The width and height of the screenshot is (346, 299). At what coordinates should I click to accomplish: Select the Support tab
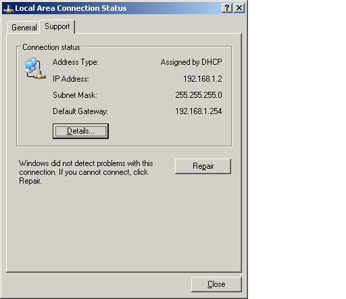tap(57, 26)
